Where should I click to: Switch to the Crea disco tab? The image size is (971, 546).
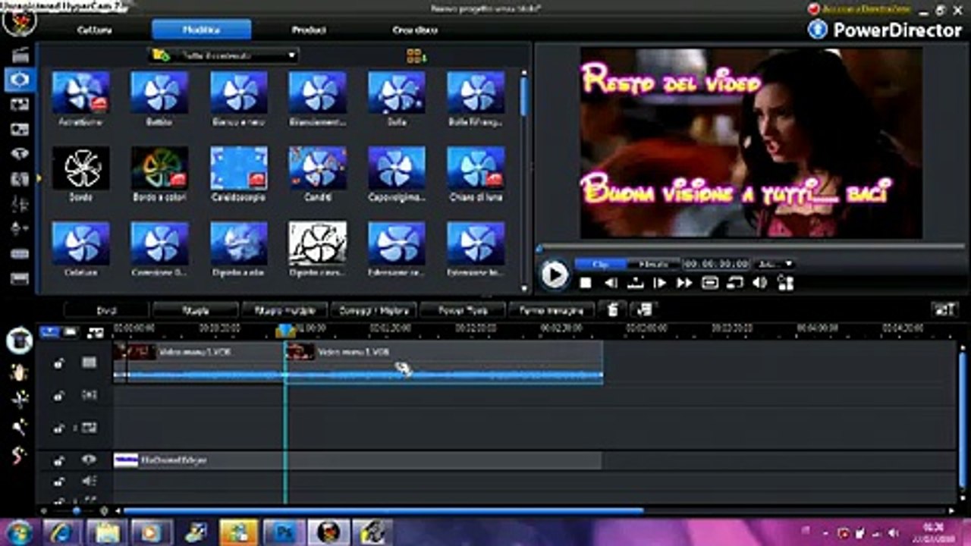(415, 30)
